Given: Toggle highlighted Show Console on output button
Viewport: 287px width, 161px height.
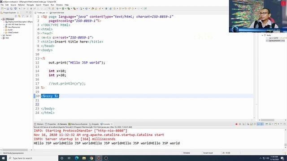Looking at the screenshot, I should 259,124.
